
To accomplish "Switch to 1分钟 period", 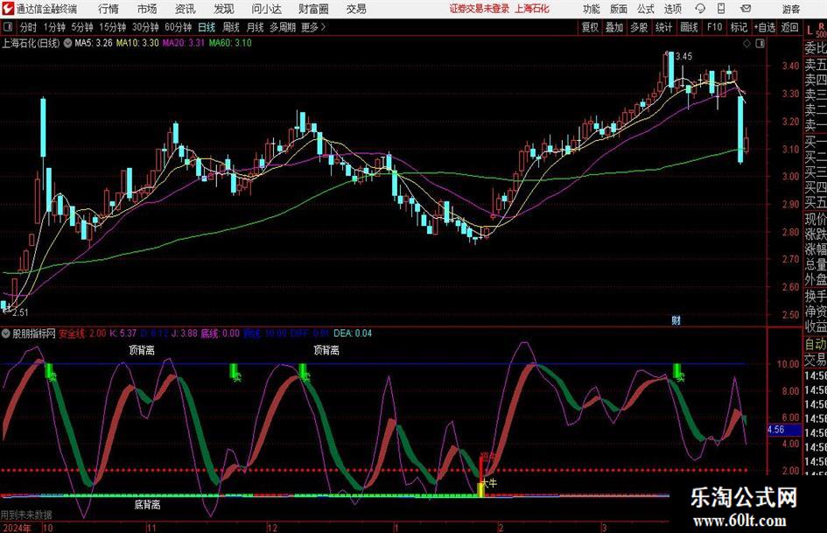I will point(54,27).
